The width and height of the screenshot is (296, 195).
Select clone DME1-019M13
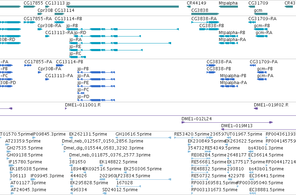259,129
